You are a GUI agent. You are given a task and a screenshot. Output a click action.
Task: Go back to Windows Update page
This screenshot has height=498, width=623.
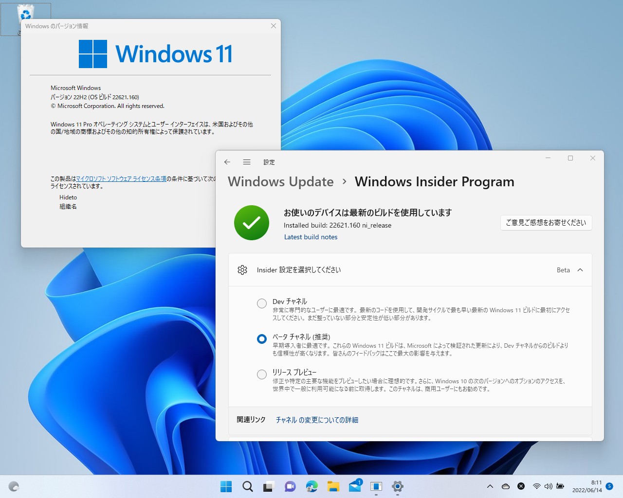[x=227, y=162]
